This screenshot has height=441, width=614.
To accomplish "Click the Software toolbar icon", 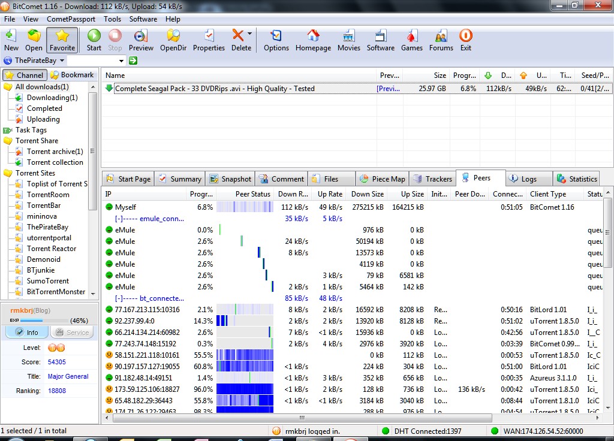I will pos(381,40).
